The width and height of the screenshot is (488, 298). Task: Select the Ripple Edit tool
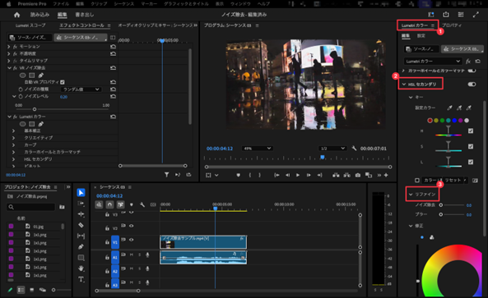(81, 214)
